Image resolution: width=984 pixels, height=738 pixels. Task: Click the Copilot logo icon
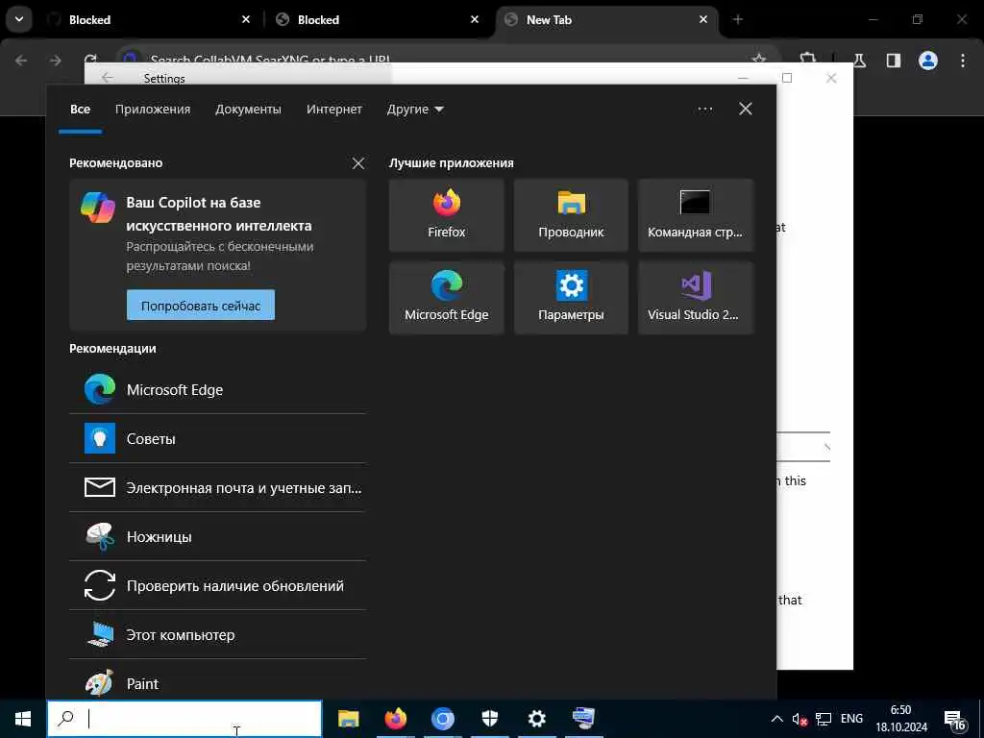point(98,208)
